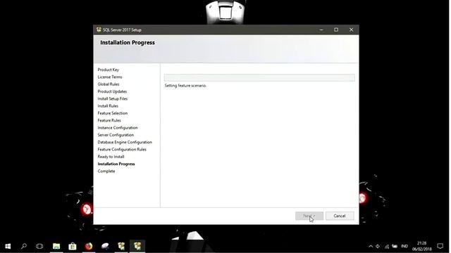Click 'Setting feature scenario' status text
The height and width of the screenshot is (253, 451).
185,86
